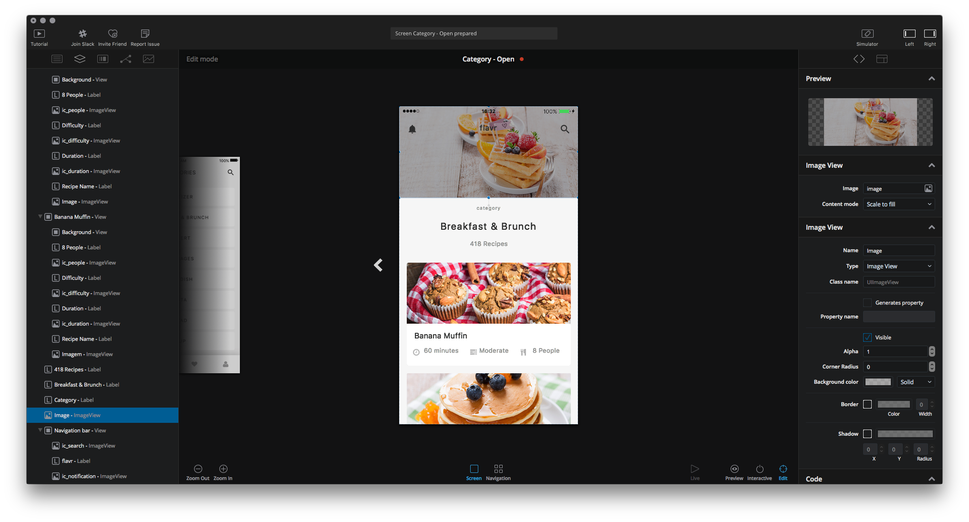This screenshot has height=522, width=969.
Task: Switch to Interactive mode icon
Action: click(x=760, y=469)
